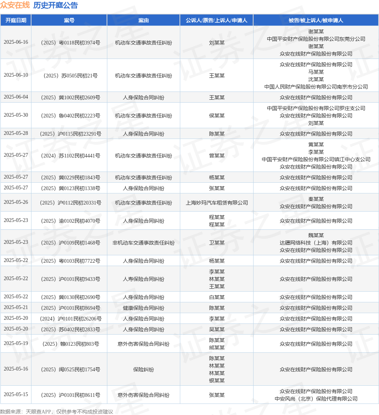Click the 人寿保险合同纠纷 case cause
The width and height of the screenshot is (379, 415).
(x=144, y=279)
